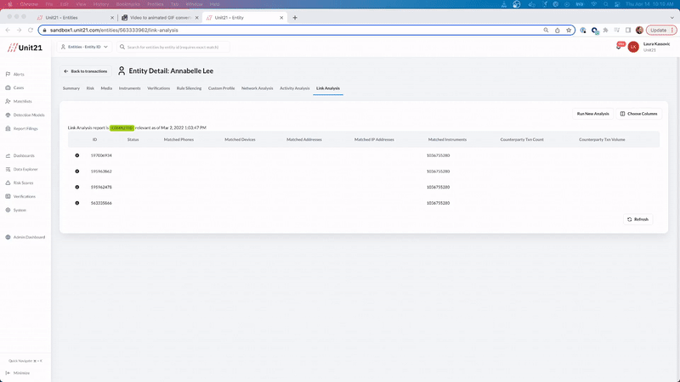The height and width of the screenshot is (382, 680).
Task: Click the Matched Devices column header
Action: pos(240,139)
